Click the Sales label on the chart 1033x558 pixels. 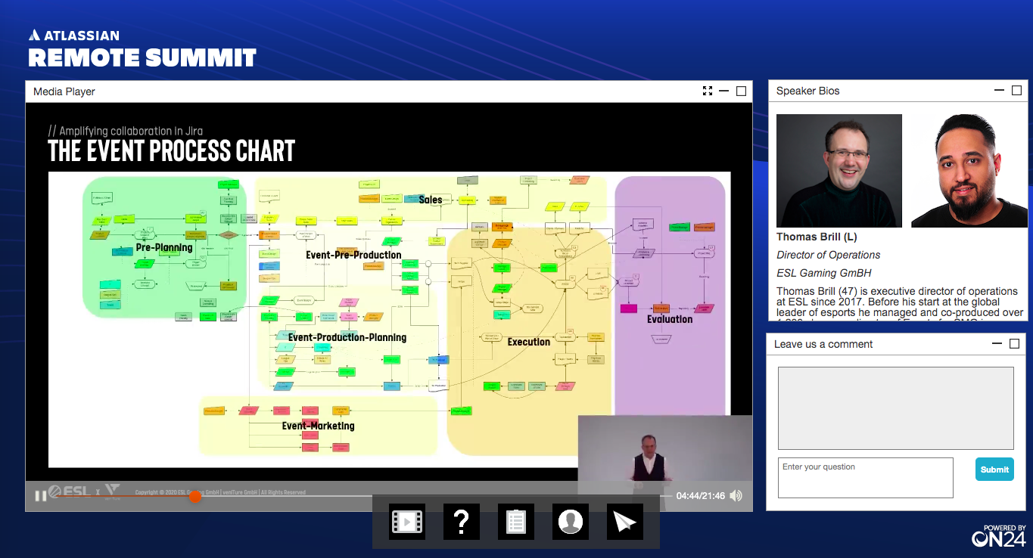click(x=431, y=200)
